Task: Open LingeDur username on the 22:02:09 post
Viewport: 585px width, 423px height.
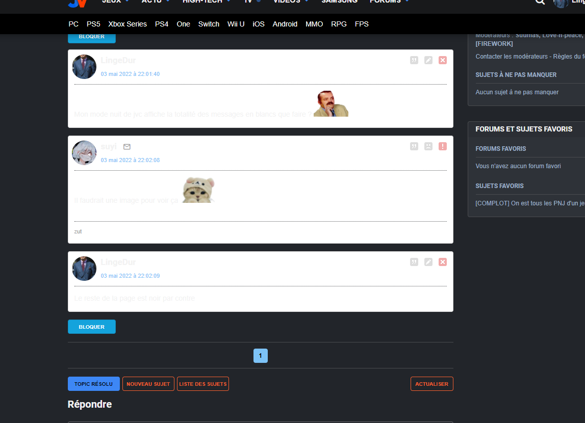Action: (118, 262)
